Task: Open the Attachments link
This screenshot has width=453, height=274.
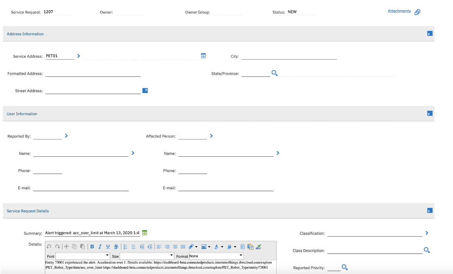Action: tap(399, 11)
